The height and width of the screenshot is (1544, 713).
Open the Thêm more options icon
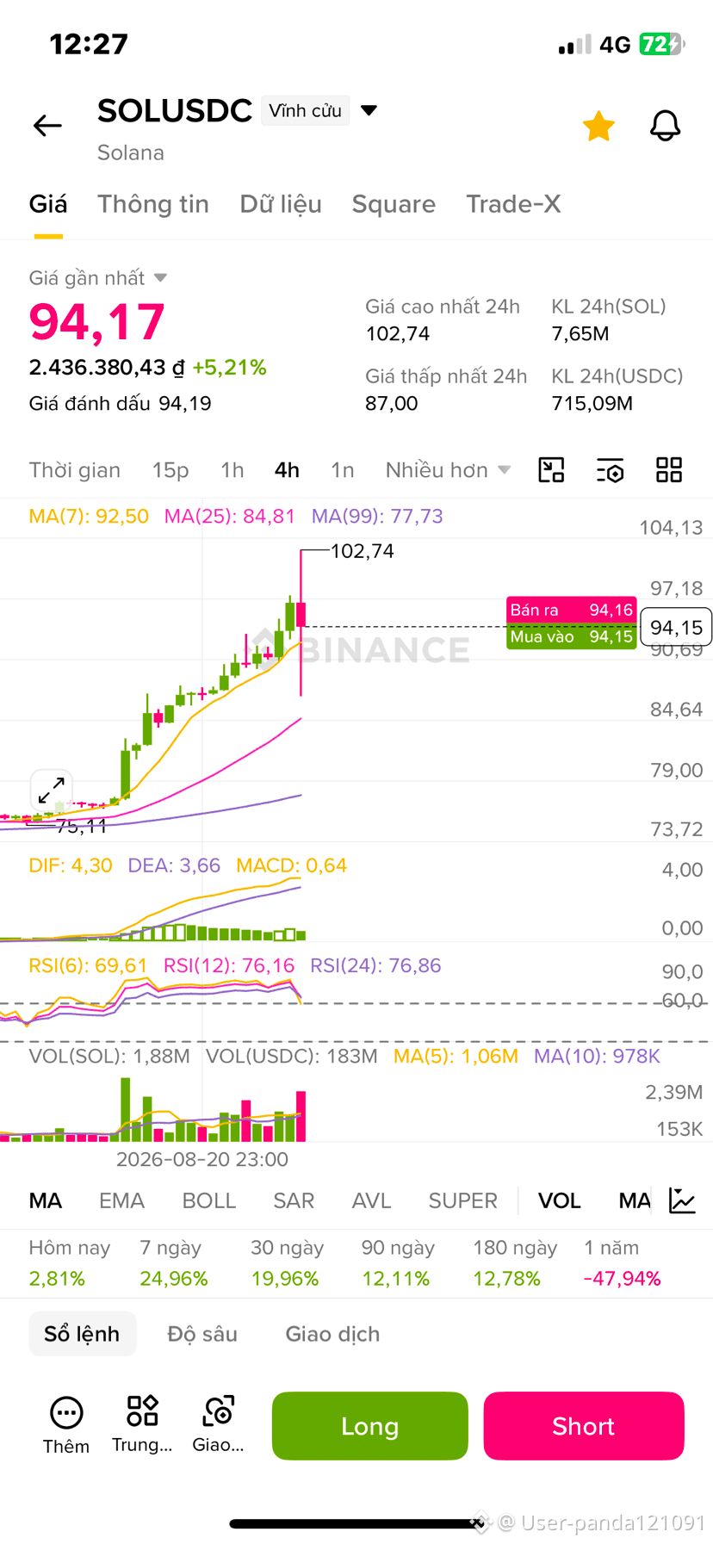66,1425
